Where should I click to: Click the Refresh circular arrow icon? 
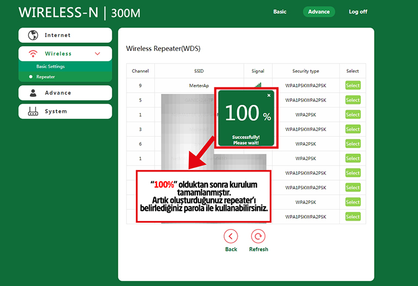click(258, 236)
